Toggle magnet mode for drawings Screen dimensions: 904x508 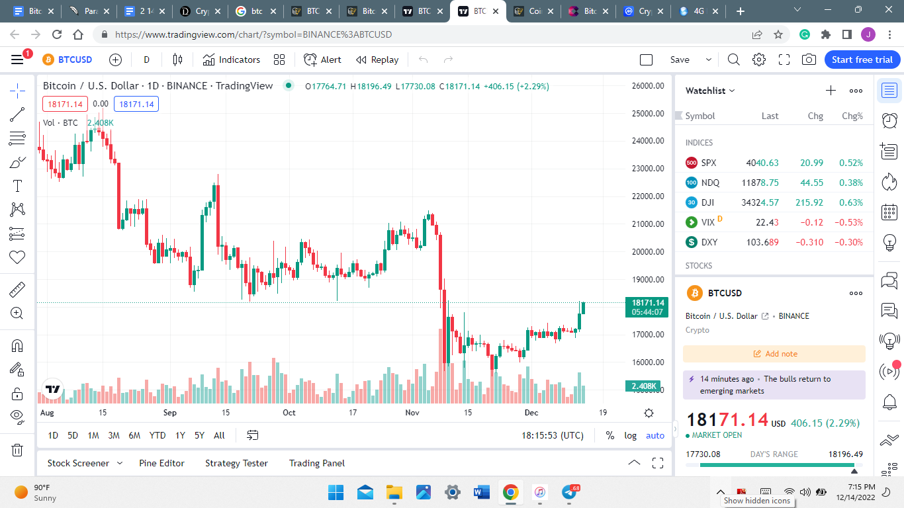[x=17, y=345]
